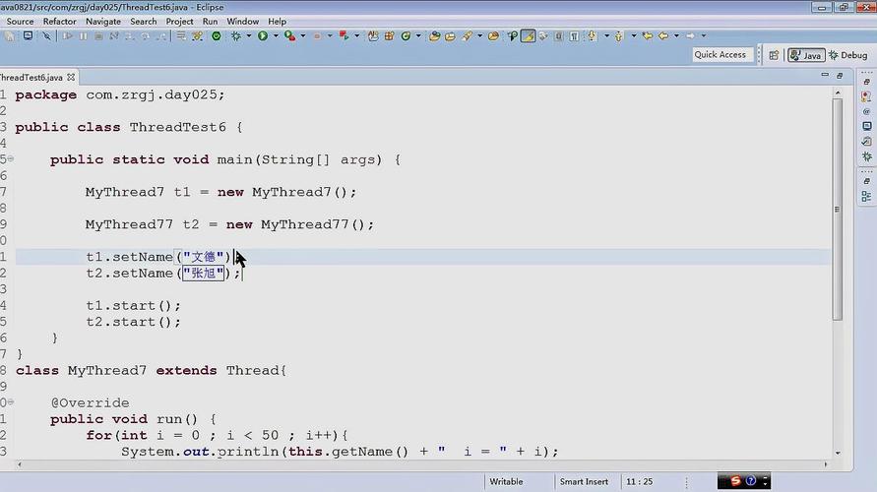Click the 11 : 25 cursor position
Viewport: 877px width, 492px height.
click(x=639, y=481)
